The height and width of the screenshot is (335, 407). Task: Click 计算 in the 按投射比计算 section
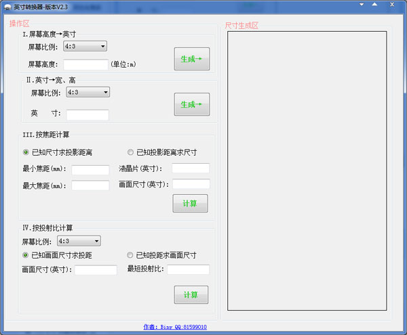click(190, 295)
